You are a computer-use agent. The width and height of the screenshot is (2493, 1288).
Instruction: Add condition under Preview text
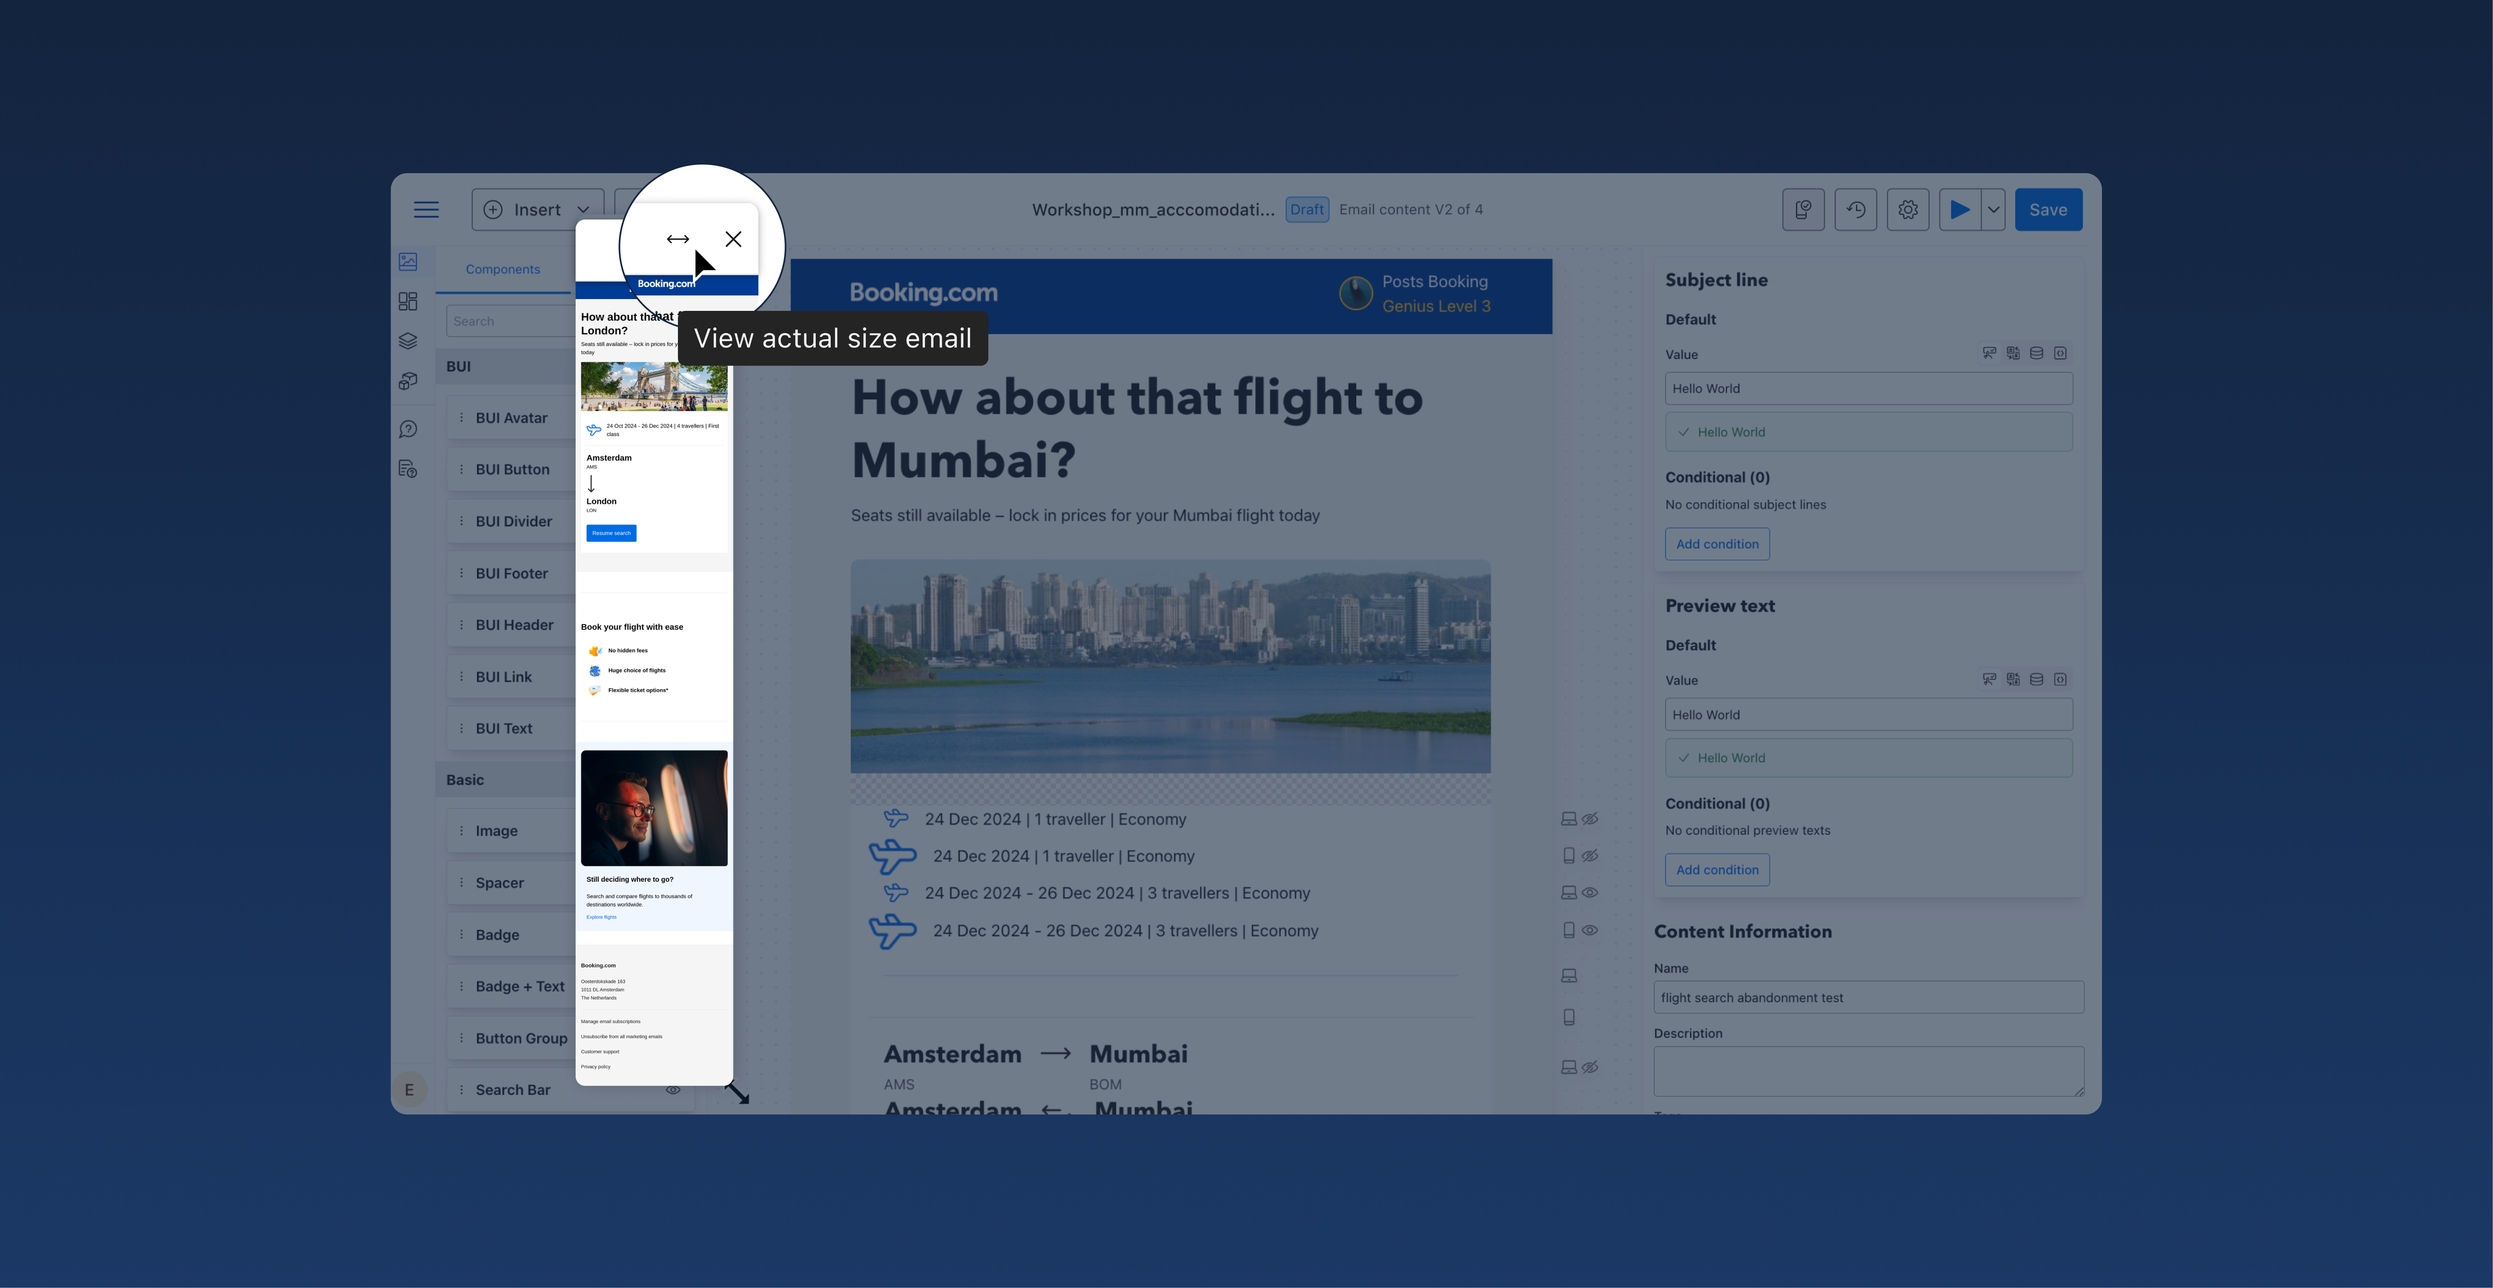click(x=1717, y=870)
